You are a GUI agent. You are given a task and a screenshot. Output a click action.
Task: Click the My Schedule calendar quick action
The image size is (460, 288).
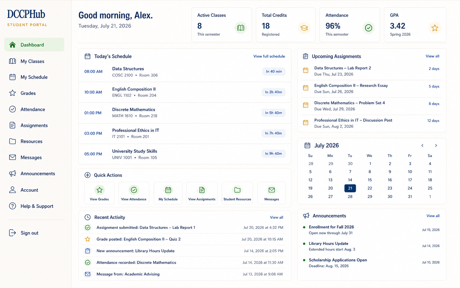(x=168, y=190)
